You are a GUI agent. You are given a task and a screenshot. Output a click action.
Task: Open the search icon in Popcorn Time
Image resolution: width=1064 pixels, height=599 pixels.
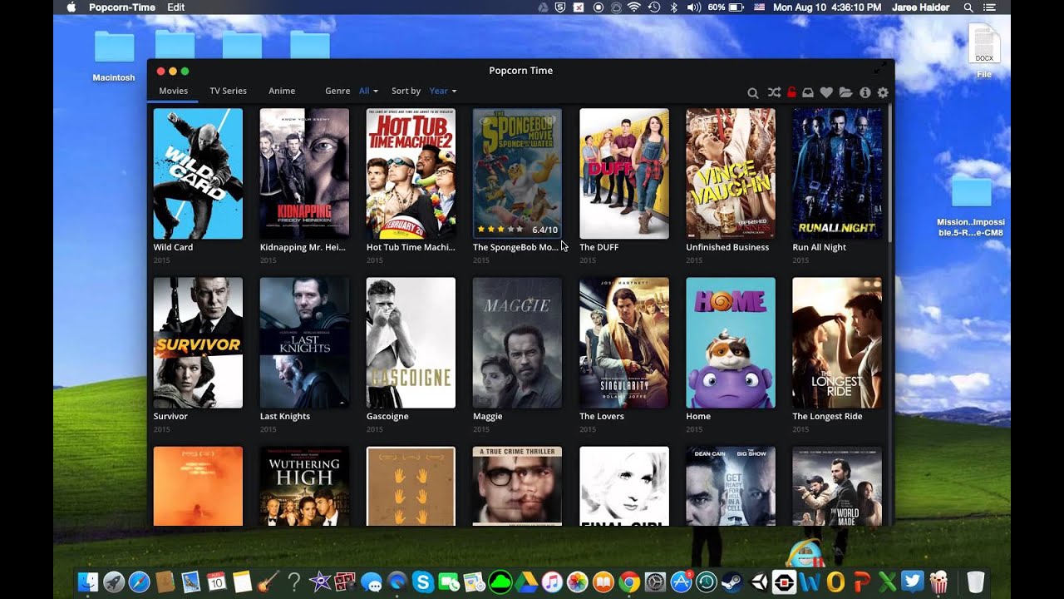[x=752, y=92]
